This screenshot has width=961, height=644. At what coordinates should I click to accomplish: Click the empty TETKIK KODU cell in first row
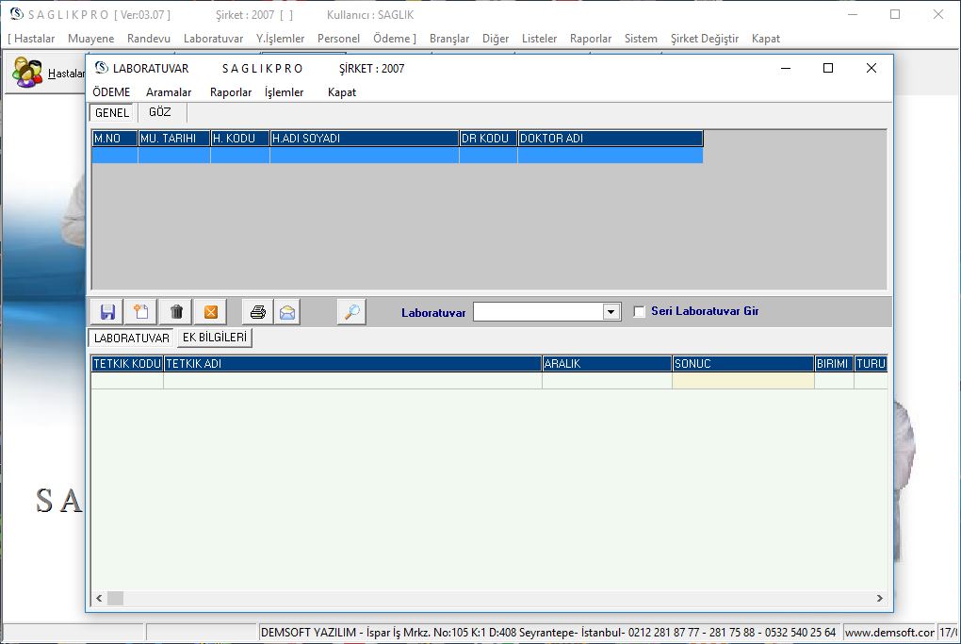127,381
